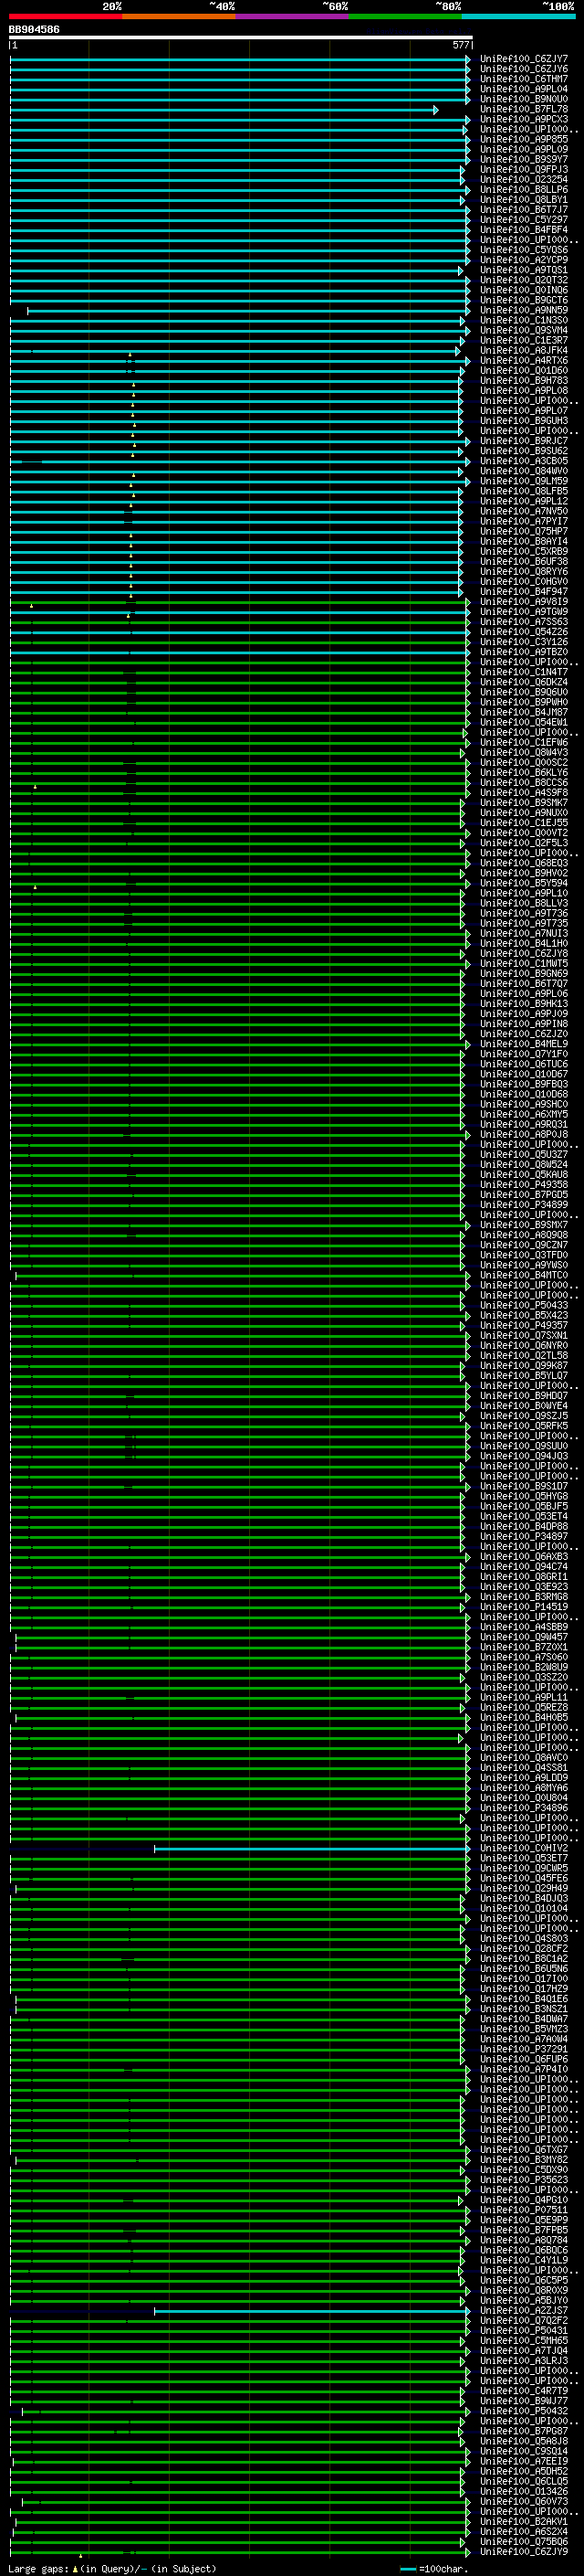Select the UniRef100_Q75HP7 label
The height and width of the screenshot is (2576, 584).
click(523, 531)
